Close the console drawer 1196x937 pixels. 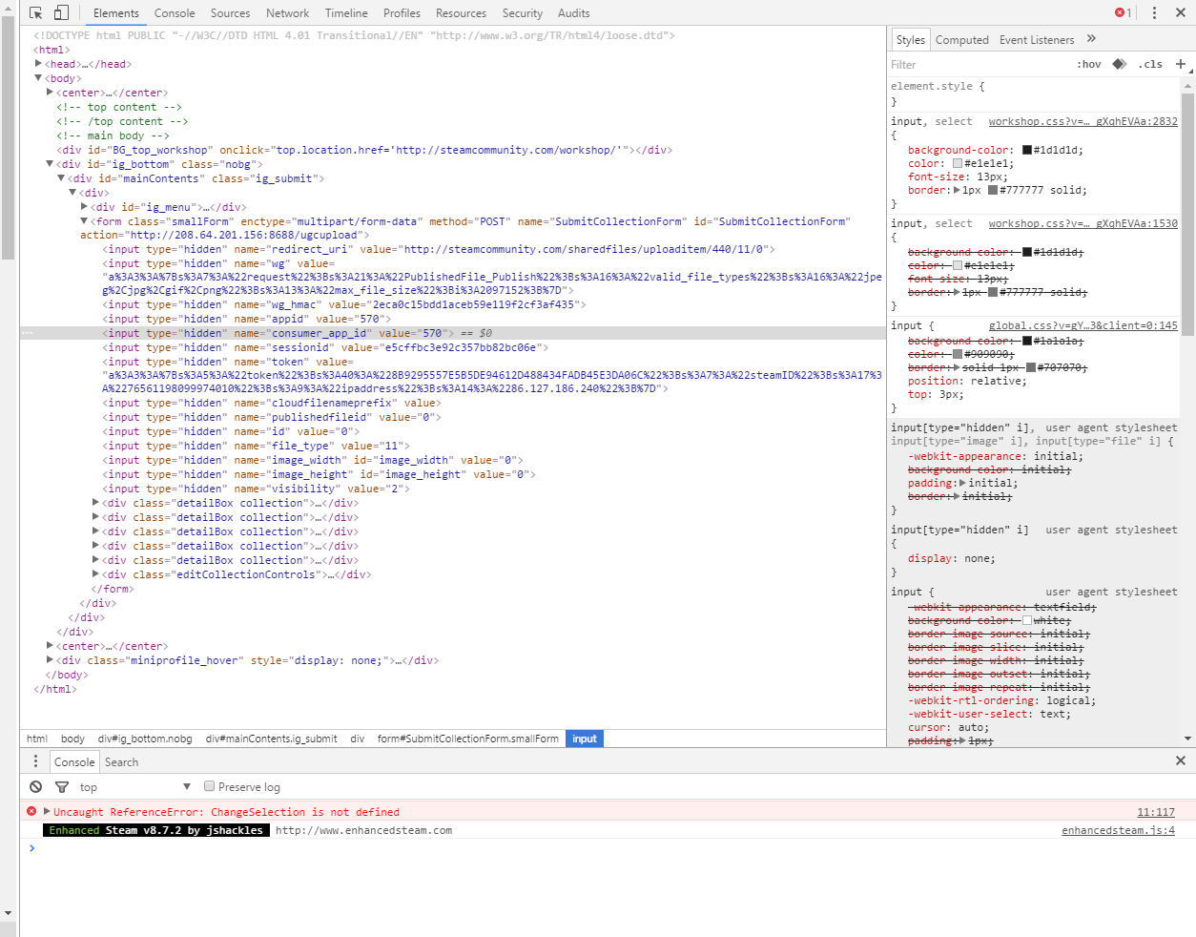point(1181,760)
